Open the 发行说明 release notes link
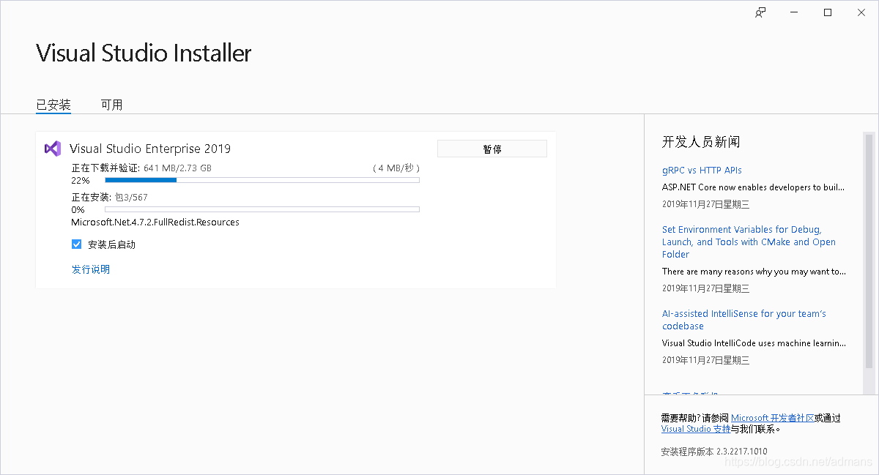The height and width of the screenshot is (475, 879). click(x=91, y=269)
